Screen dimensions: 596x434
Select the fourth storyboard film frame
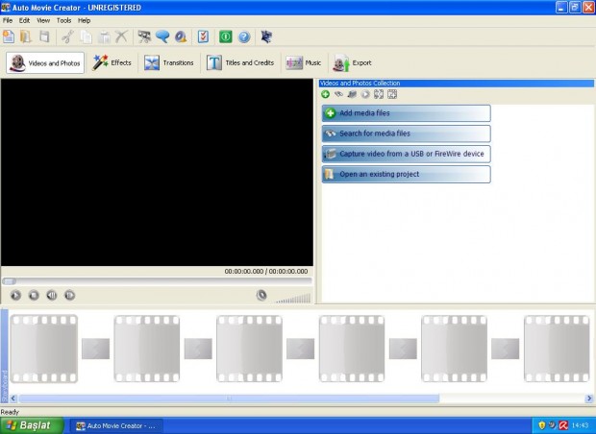click(x=352, y=349)
